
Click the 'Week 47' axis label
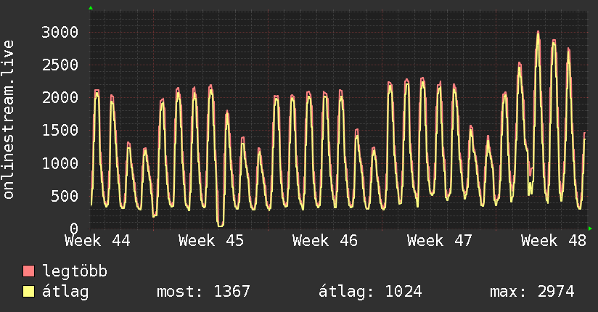[439, 241]
